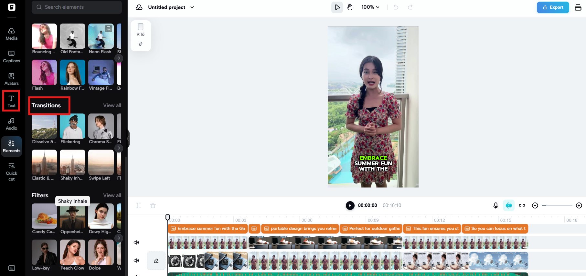Apply the Old Footage effect
Screen dimensions: 586x276
coord(72,36)
